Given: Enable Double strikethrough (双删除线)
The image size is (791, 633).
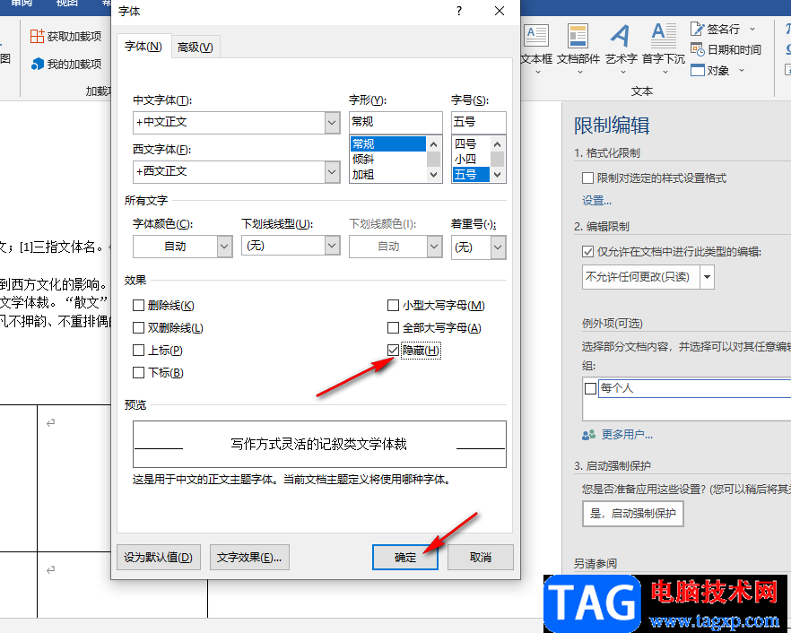Looking at the screenshot, I should coord(138,328).
